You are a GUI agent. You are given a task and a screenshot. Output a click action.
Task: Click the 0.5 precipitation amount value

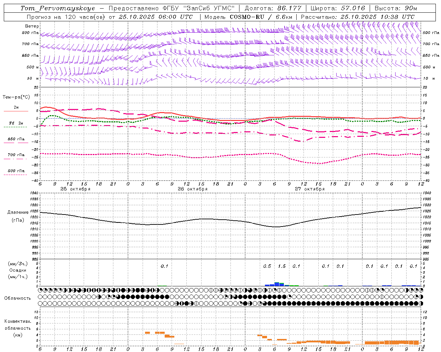click(x=267, y=266)
